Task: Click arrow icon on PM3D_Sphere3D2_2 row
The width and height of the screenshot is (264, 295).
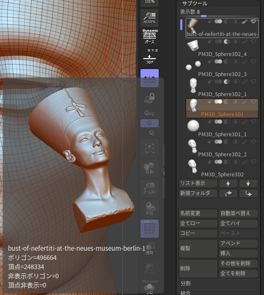Action: point(210,142)
